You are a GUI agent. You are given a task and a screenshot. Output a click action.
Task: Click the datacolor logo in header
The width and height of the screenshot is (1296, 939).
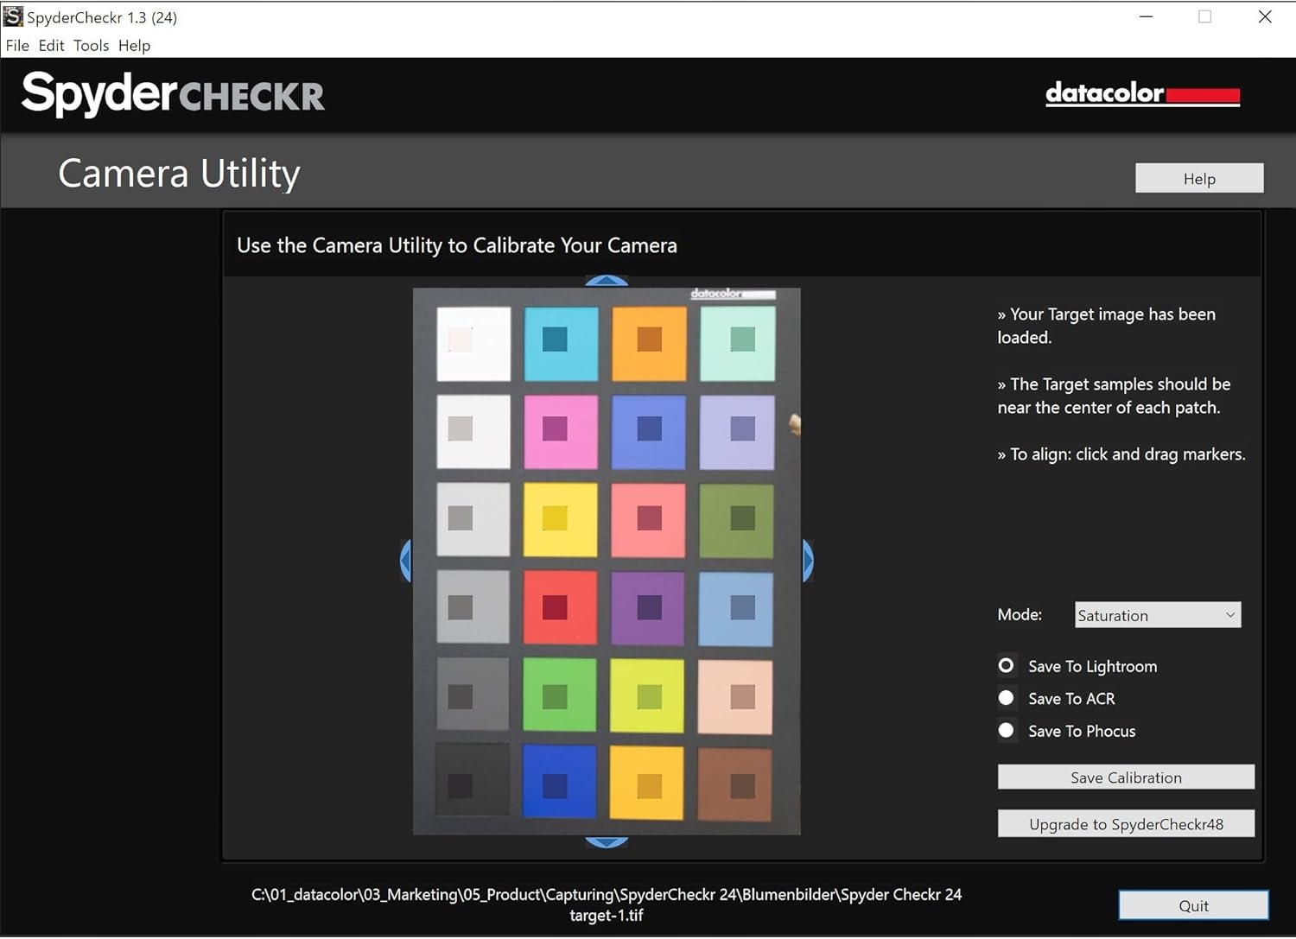(1142, 93)
